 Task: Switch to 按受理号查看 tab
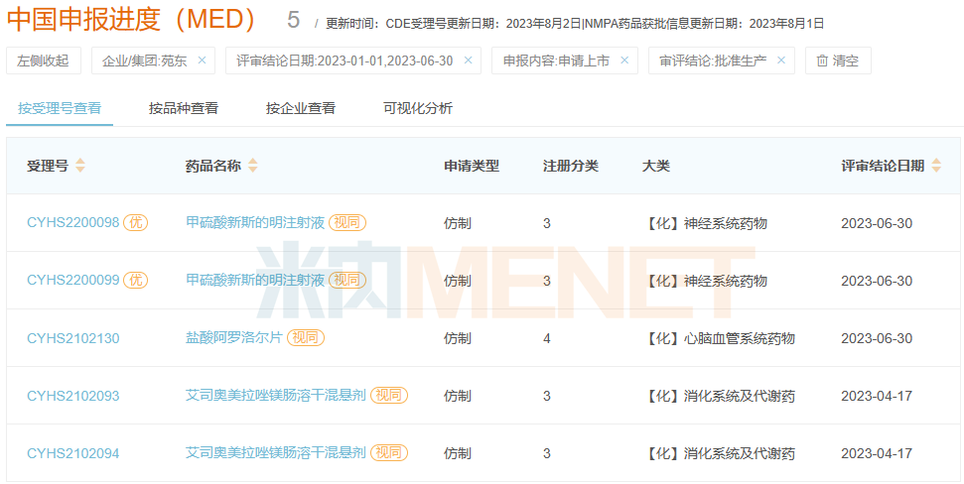click(60, 109)
